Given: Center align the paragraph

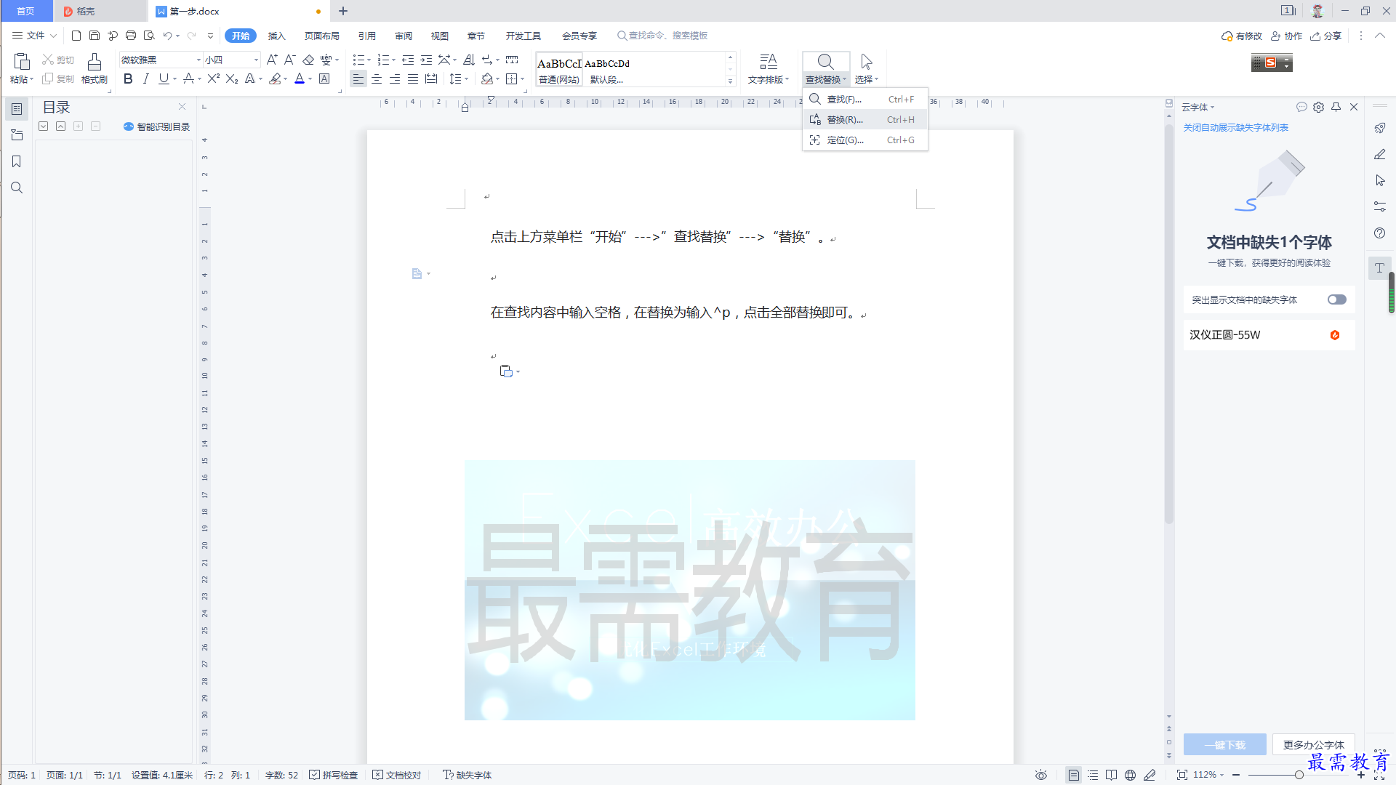Looking at the screenshot, I should (377, 78).
